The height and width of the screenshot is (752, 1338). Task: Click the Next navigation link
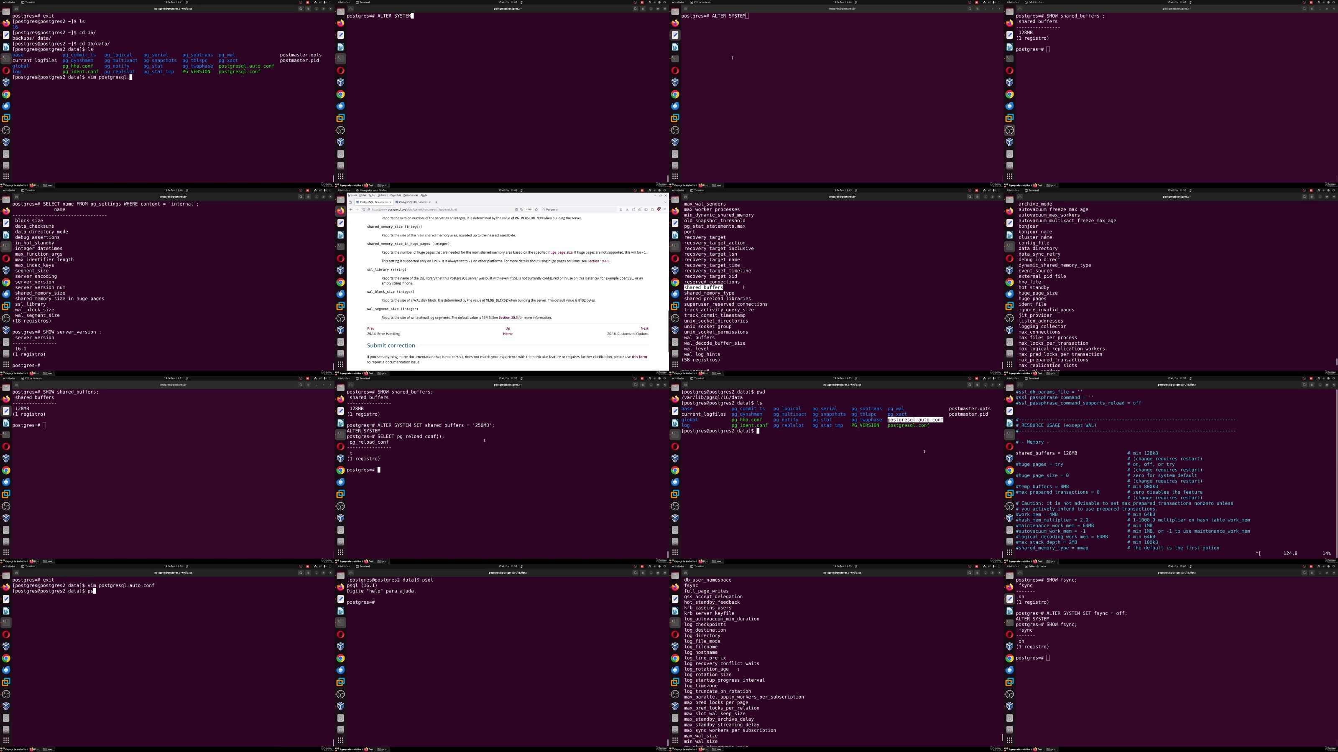[x=644, y=328]
